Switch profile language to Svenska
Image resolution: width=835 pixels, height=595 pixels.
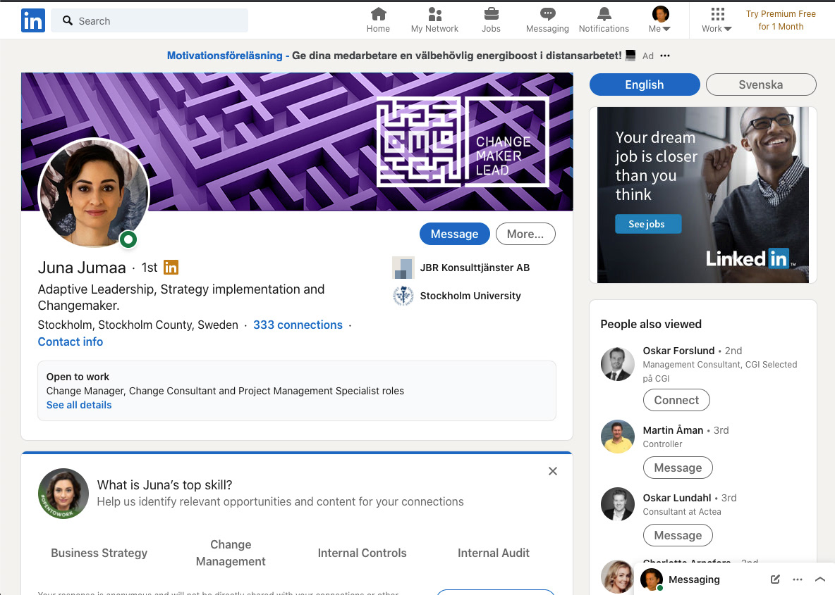(761, 84)
